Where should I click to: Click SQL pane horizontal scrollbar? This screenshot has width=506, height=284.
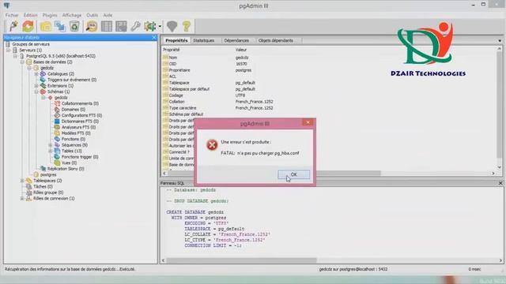point(241,260)
